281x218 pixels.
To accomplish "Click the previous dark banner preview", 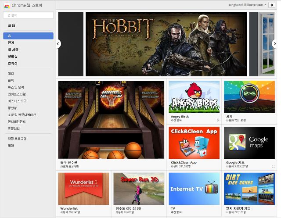I will (71, 44).
